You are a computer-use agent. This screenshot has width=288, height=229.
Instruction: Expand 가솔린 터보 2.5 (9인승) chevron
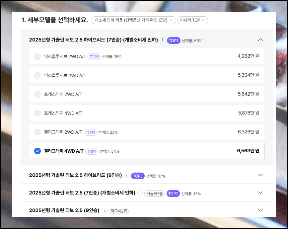260,210
